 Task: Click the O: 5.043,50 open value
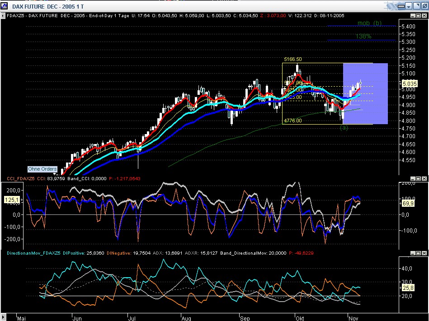pyautogui.click(x=165, y=15)
